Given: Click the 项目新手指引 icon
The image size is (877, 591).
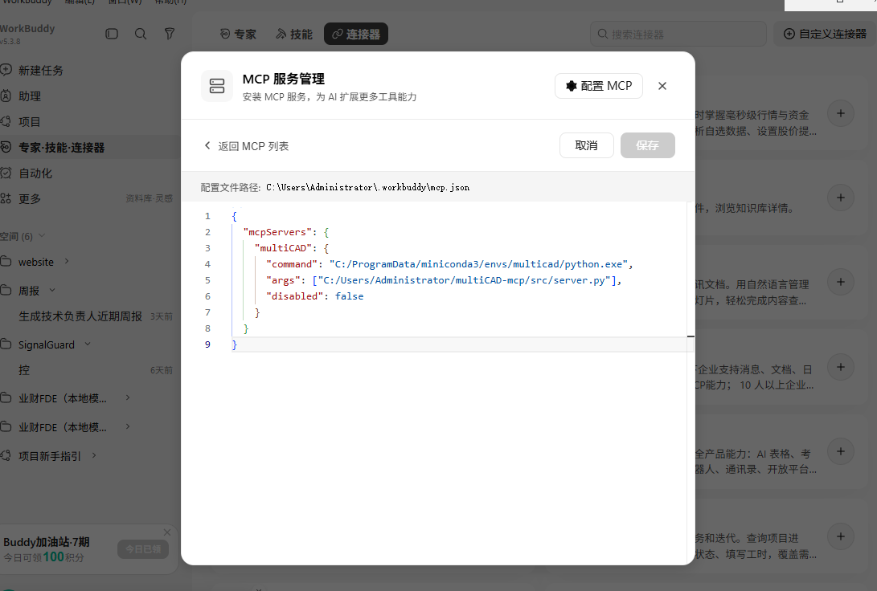Looking at the screenshot, I should pyautogui.click(x=6, y=456).
